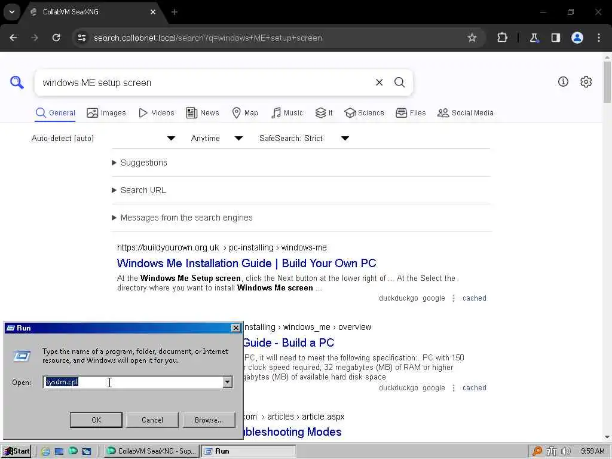Screen dimensions: 612x459
Task: Open cached link of first result
Action: pyautogui.click(x=474, y=298)
